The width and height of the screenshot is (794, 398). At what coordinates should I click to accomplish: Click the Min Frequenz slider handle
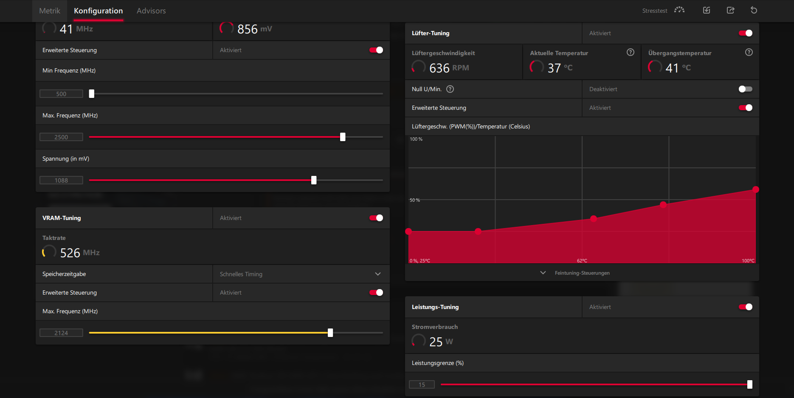[x=92, y=94]
